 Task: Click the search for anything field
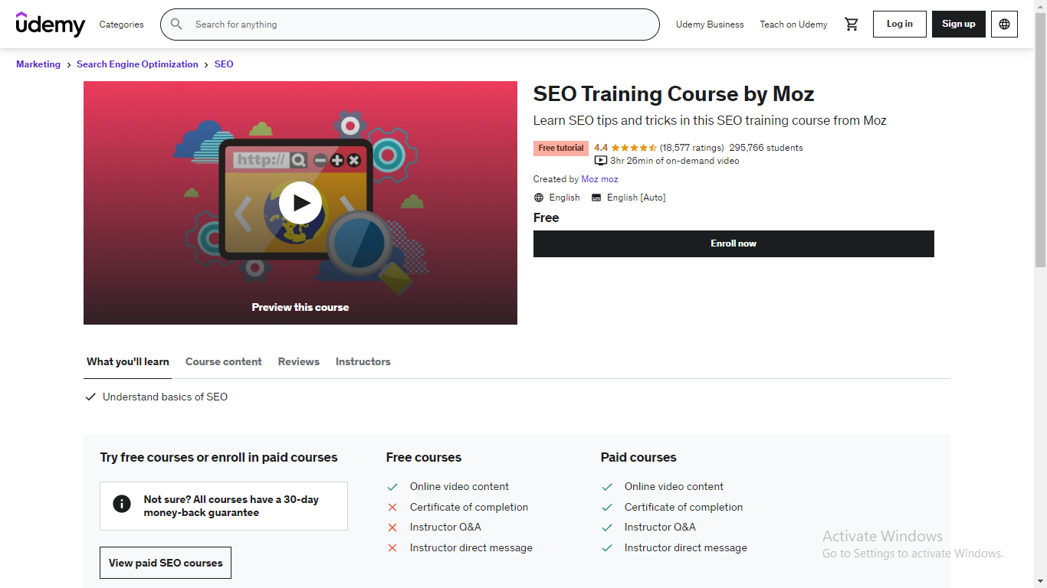410,24
